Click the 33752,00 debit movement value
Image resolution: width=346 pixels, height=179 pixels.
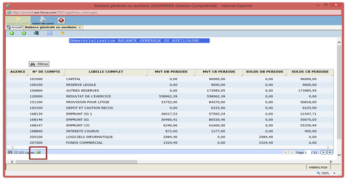tap(169, 102)
